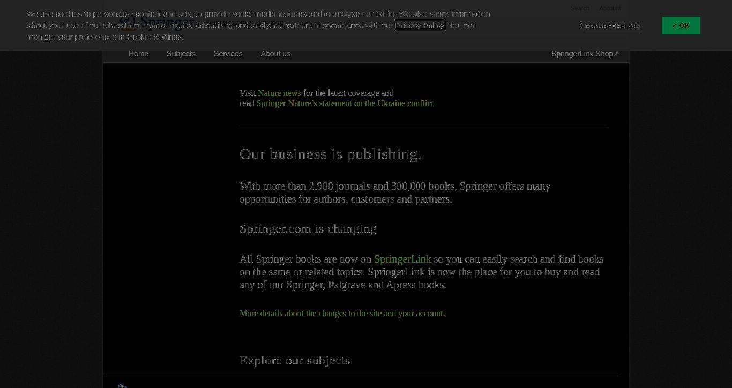Follow the green SpringerLink link
The width and height of the screenshot is (732, 388).
pyautogui.click(x=402, y=259)
